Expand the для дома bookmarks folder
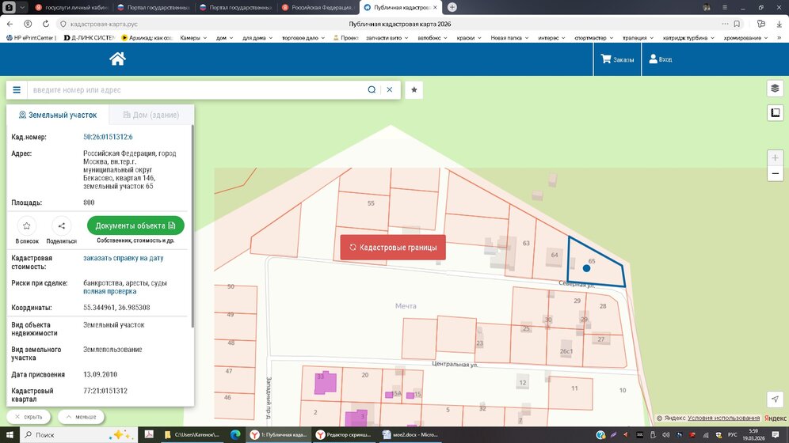The width and height of the screenshot is (789, 443). [257, 38]
